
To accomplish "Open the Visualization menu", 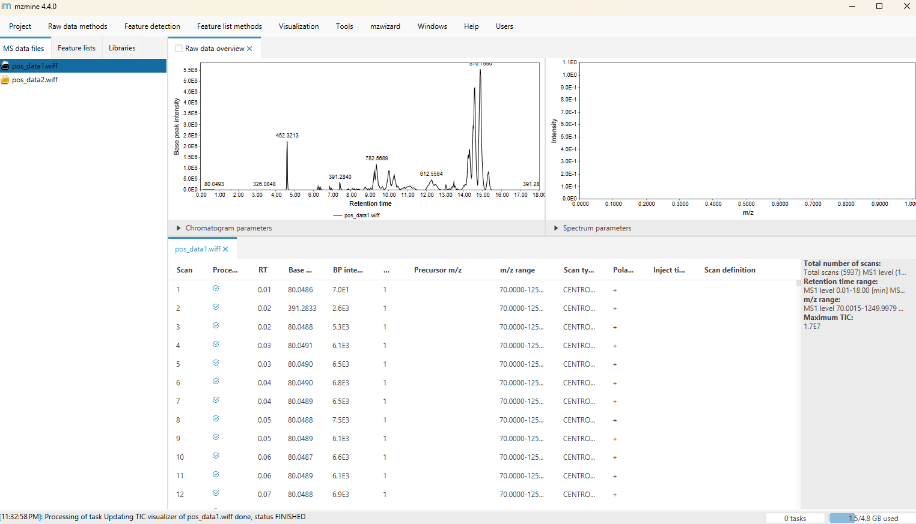I will coord(299,26).
